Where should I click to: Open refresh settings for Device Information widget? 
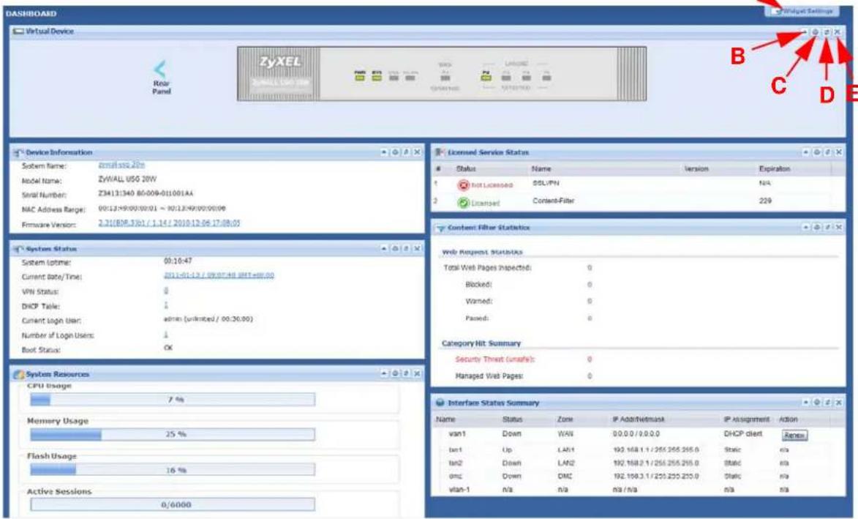[x=395, y=152]
